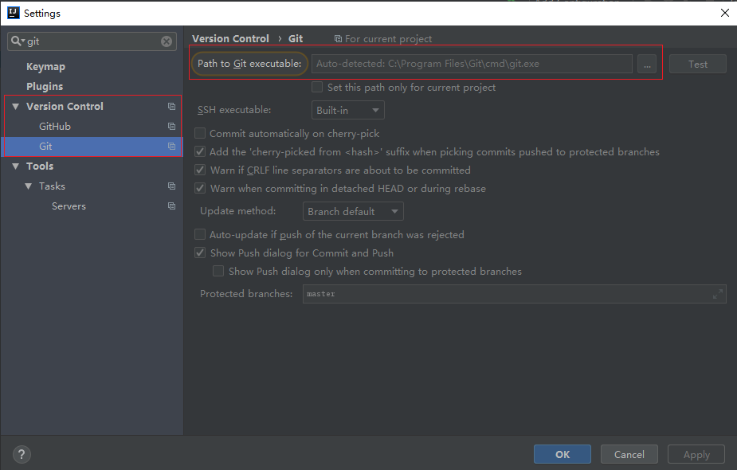
Task: Select Keymap in the settings list
Action: (x=45, y=67)
